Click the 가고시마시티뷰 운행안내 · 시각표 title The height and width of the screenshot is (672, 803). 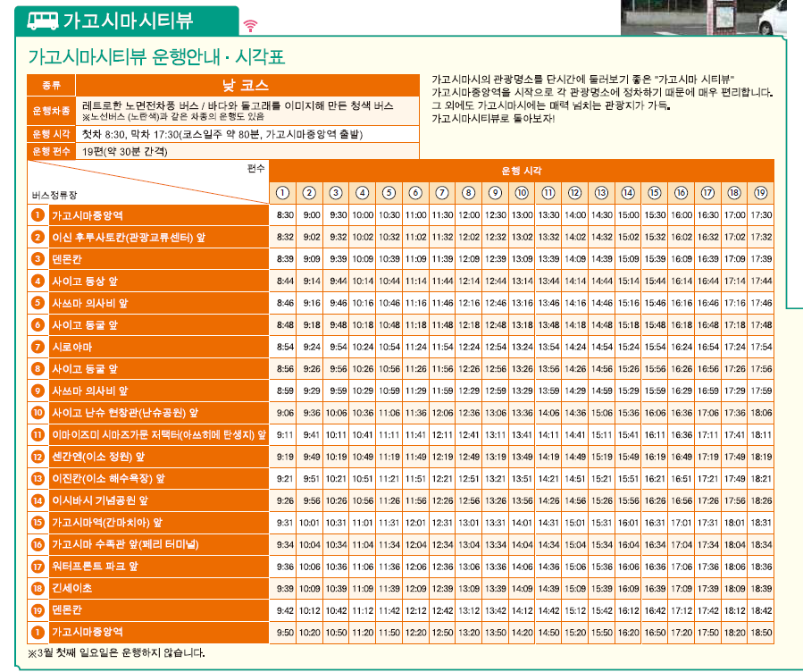pyautogui.click(x=156, y=58)
